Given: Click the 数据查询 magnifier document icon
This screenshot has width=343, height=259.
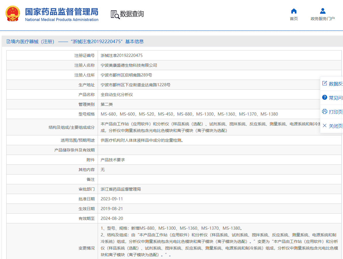Looking at the screenshot, I should click(115, 15).
